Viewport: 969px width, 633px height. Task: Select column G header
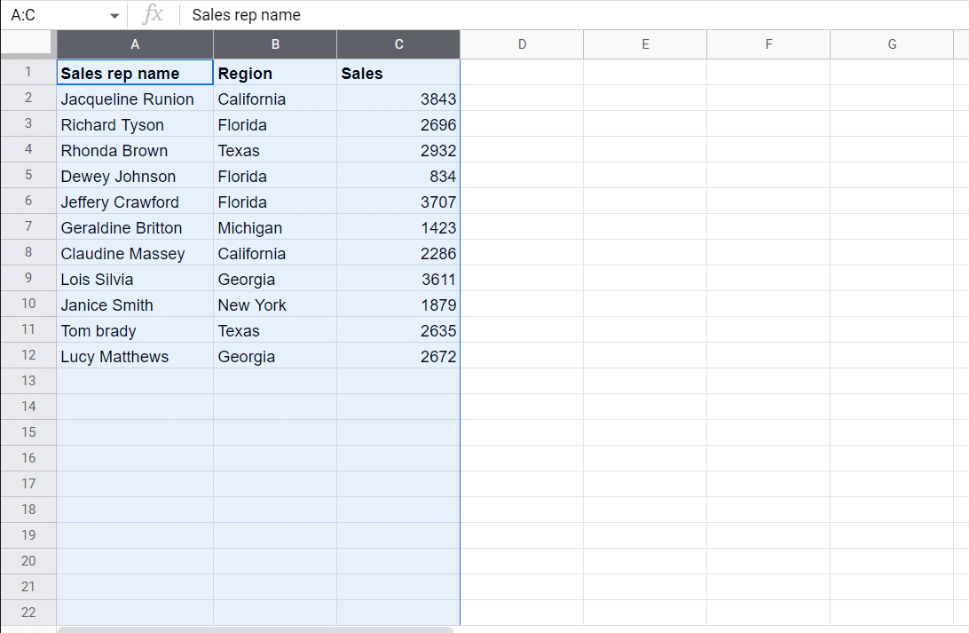tap(892, 44)
